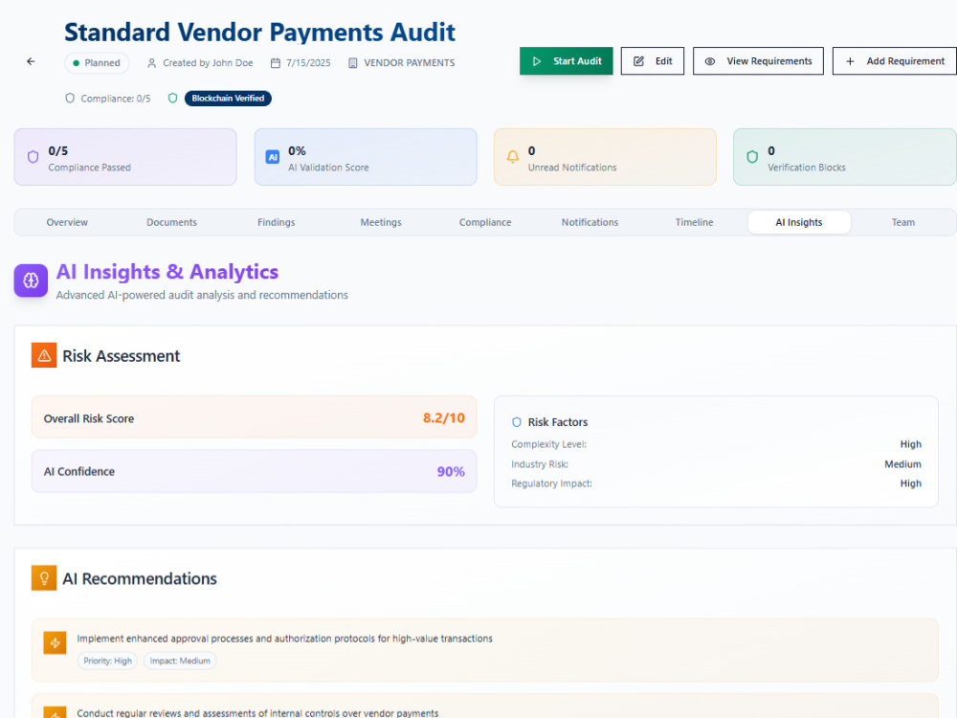Viewport: 957px width, 718px height.
Task: Go back using the left arrow icon
Action: (x=31, y=61)
